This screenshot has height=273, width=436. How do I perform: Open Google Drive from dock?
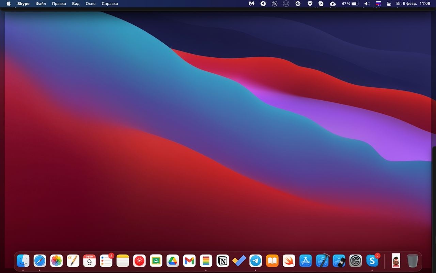(x=173, y=261)
